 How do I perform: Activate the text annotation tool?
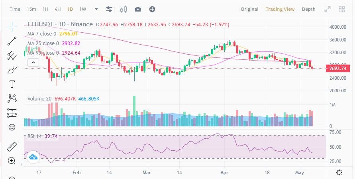click(x=12, y=84)
